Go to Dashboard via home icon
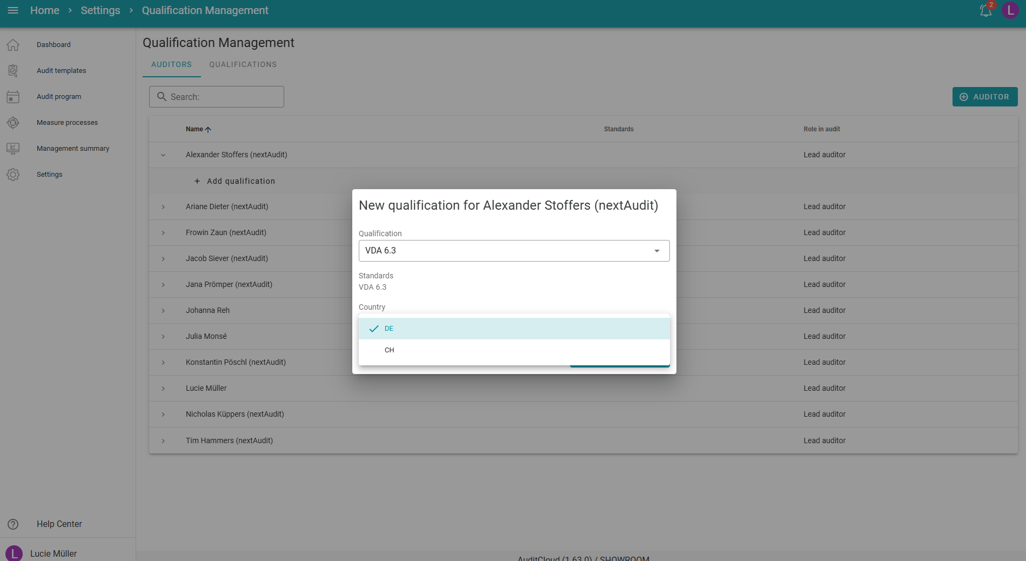 13,45
